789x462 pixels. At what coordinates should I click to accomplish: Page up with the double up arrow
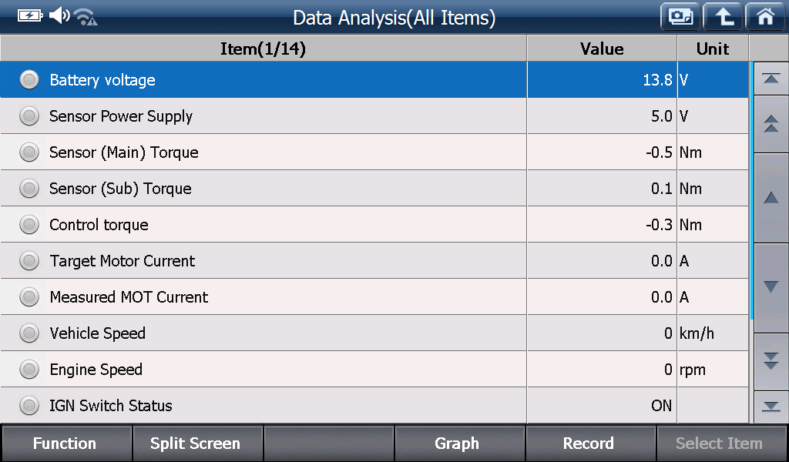(x=771, y=124)
